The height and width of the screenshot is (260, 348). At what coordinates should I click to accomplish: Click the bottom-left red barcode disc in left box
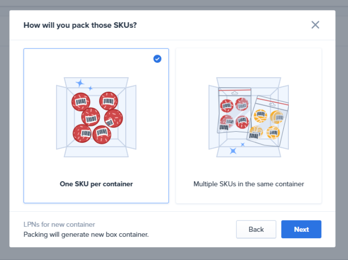point(82,133)
